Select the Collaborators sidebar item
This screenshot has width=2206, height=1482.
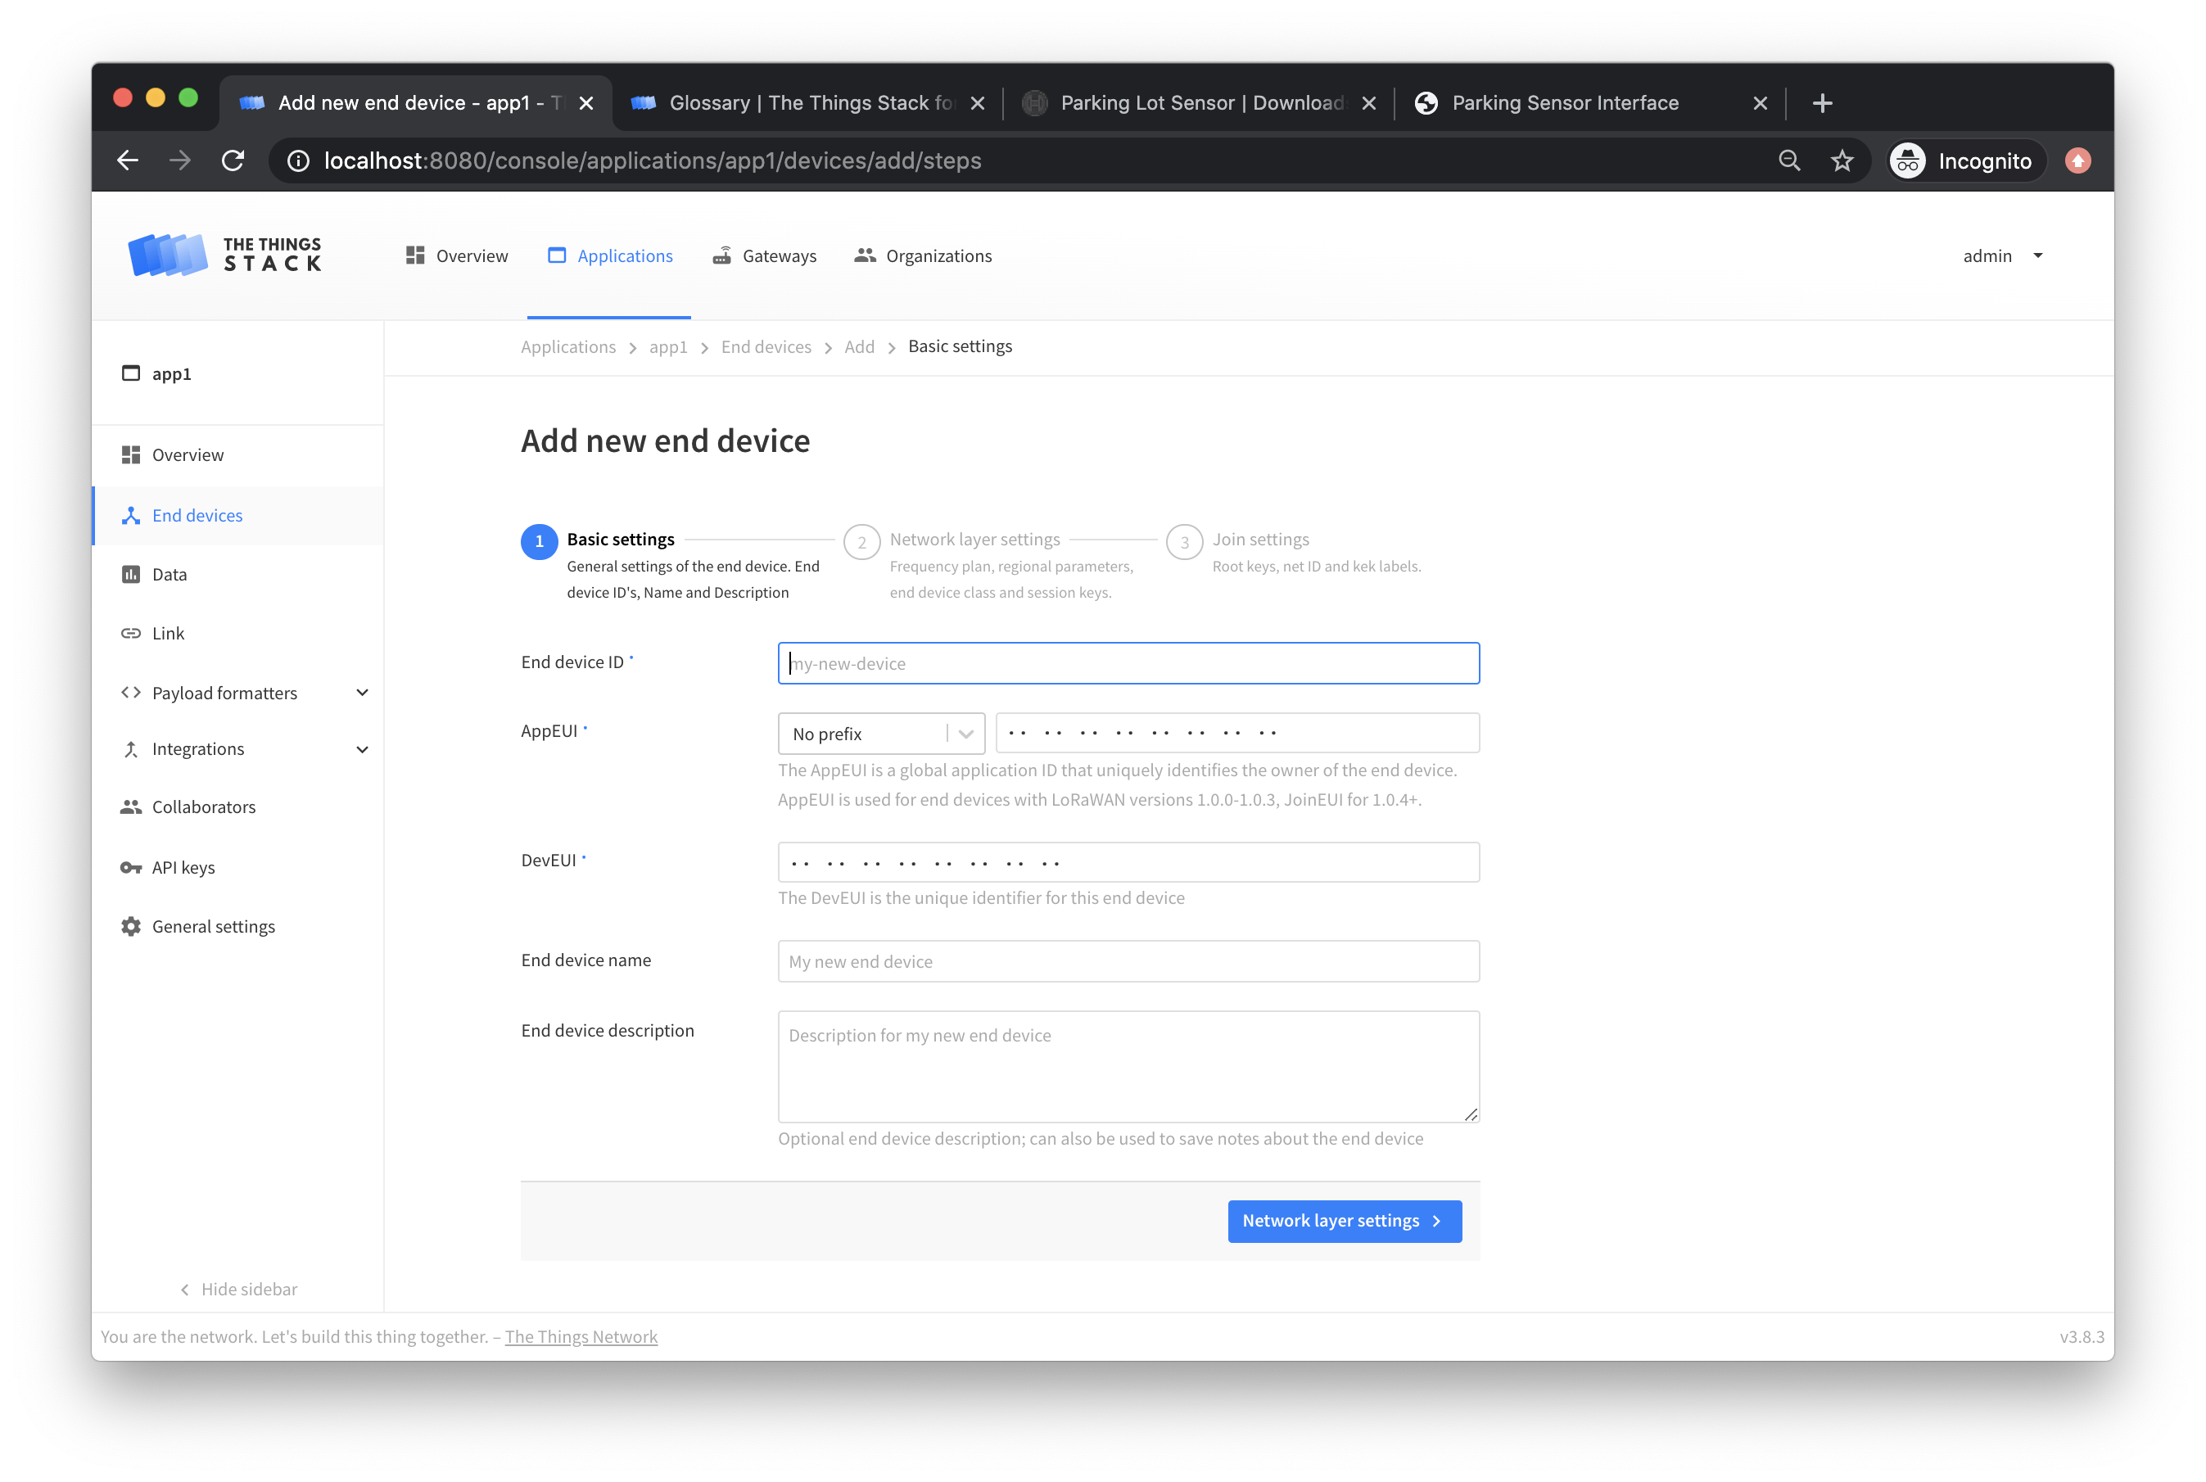pos(203,807)
